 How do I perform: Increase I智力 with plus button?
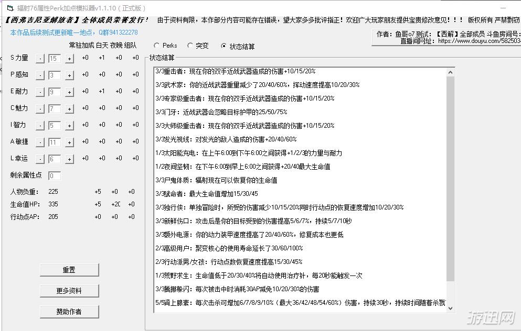[x=69, y=126]
